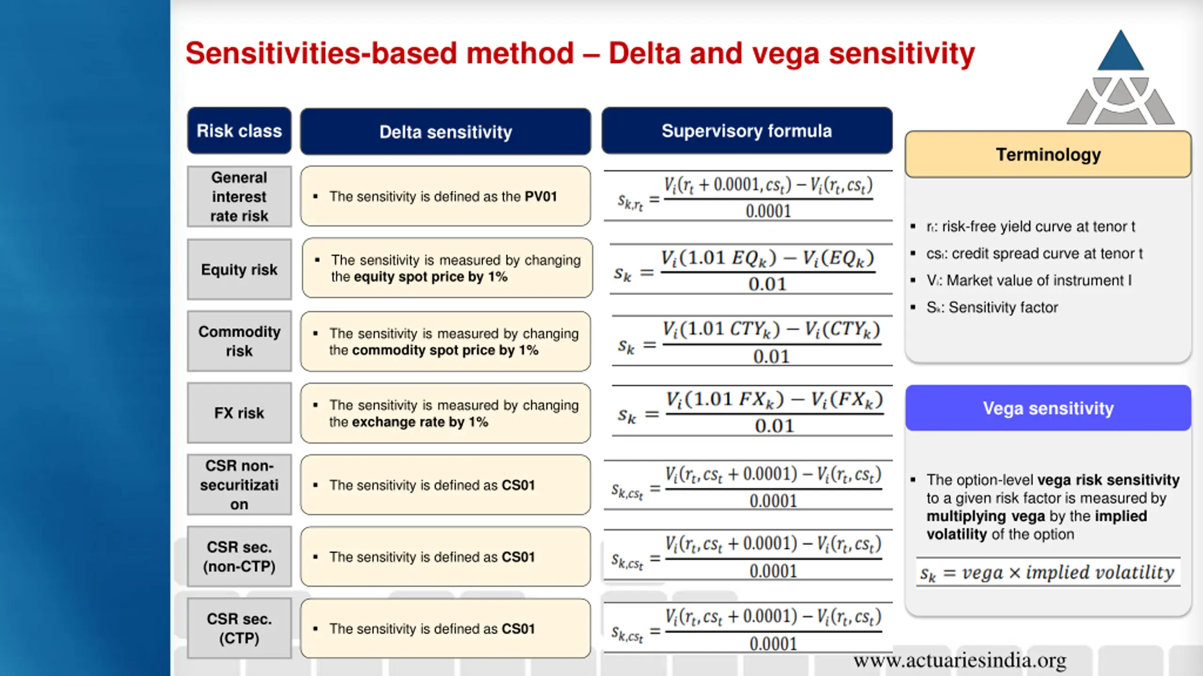Select the CSR sec. (CTP) cell

[x=239, y=629]
